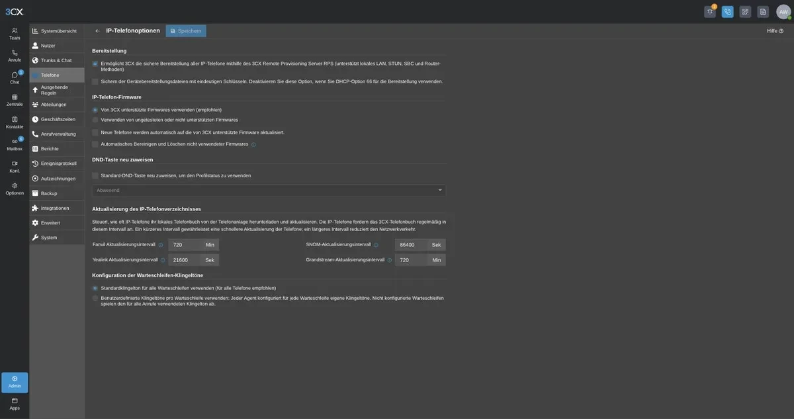The height and width of the screenshot is (419, 794).
Task: Open Geschäftszeiten in the admin menu
Action: 57,119
